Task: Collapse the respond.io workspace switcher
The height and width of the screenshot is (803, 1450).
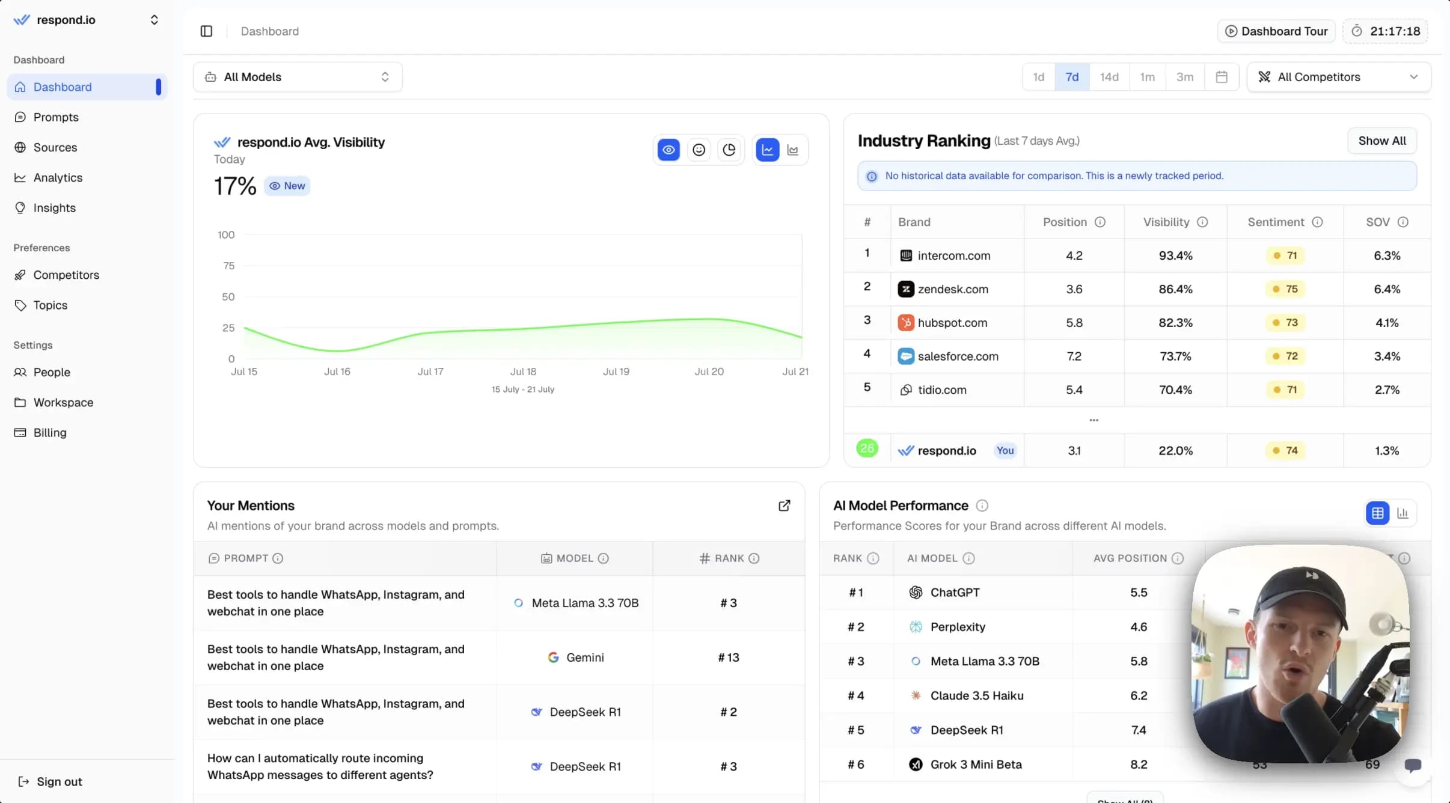Action: pos(154,19)
